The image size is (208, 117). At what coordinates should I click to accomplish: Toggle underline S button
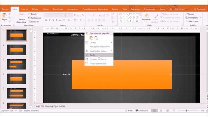[x=53, y=20]
